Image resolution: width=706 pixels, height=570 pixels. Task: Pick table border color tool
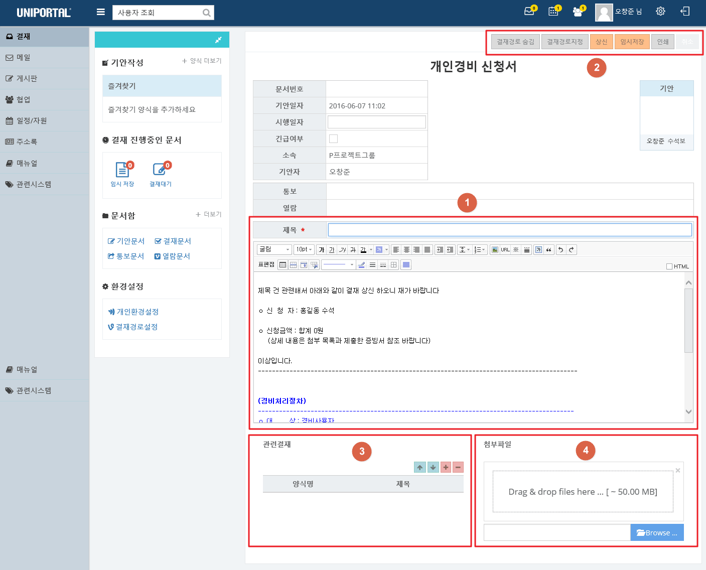(361, 264)
